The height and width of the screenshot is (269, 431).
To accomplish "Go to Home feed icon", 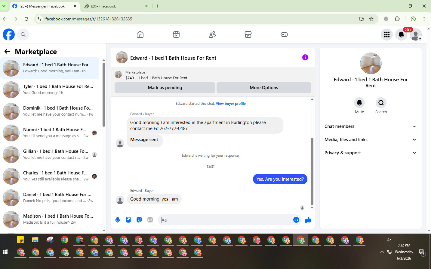I will click(140, 35).
